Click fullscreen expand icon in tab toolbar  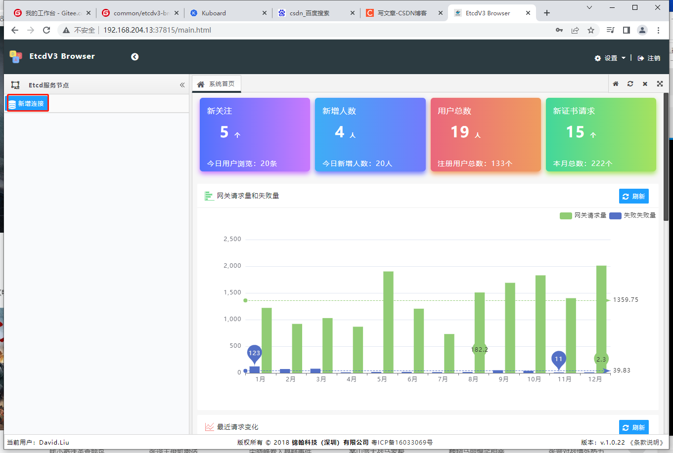tap(660, 84)
